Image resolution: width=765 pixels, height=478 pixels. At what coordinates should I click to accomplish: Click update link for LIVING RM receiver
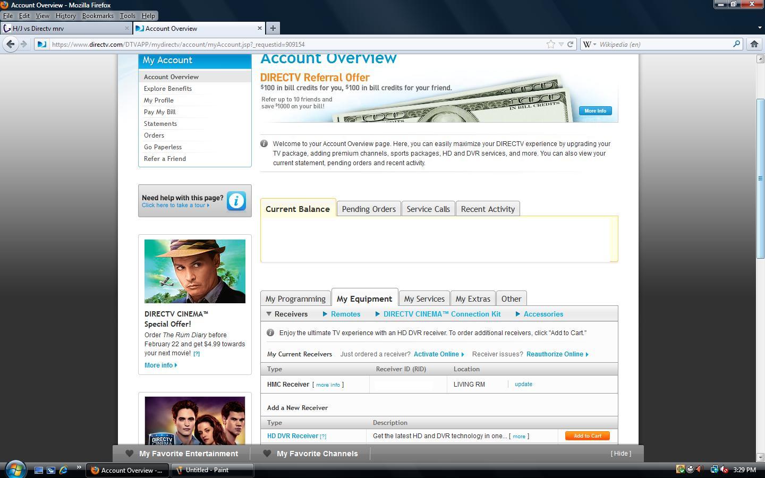click(x=523, y=384)
